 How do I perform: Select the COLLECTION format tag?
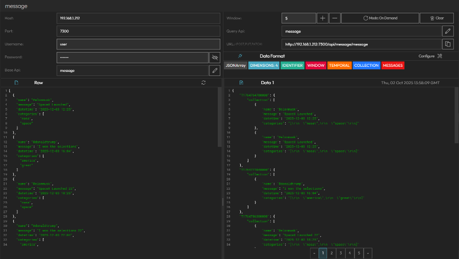[366, 65]
